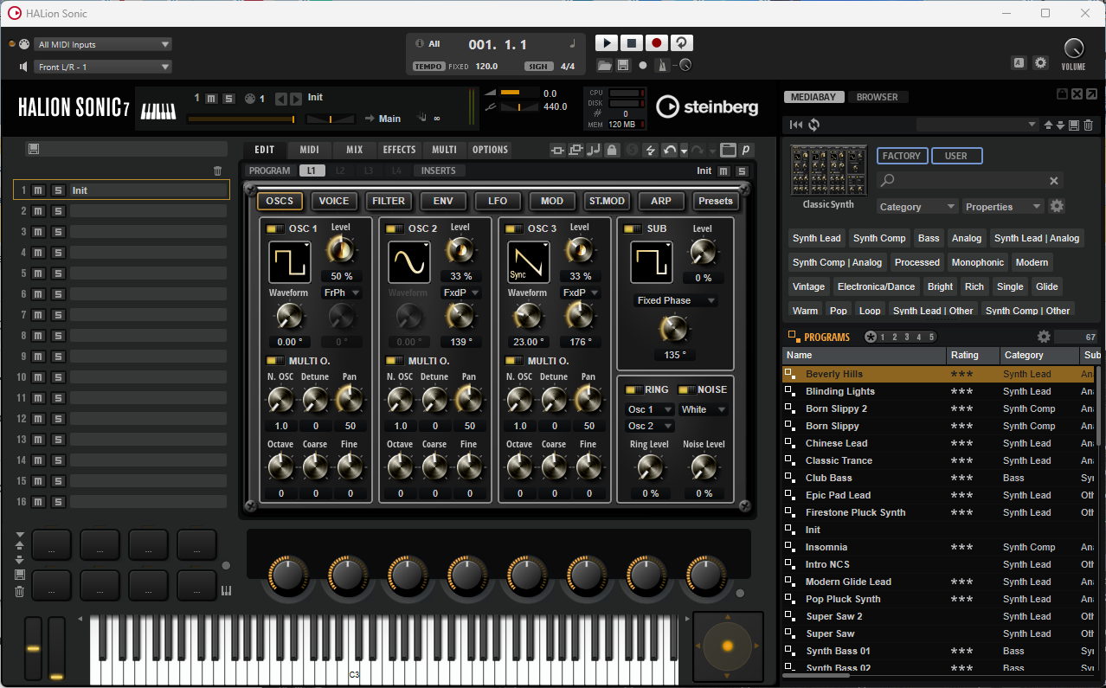Screen dimensions: 1106x688
Task: Open the OSC 3 waveform selector
Action: click(529, 262)
